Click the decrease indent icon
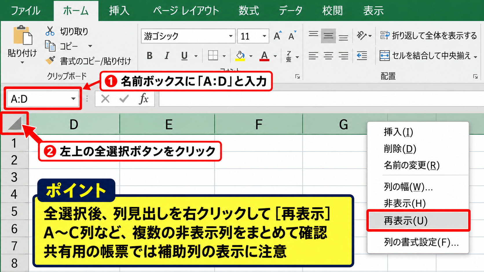This screenshot has width=484, height=272. pyautogui.click(x=362, y=55)
